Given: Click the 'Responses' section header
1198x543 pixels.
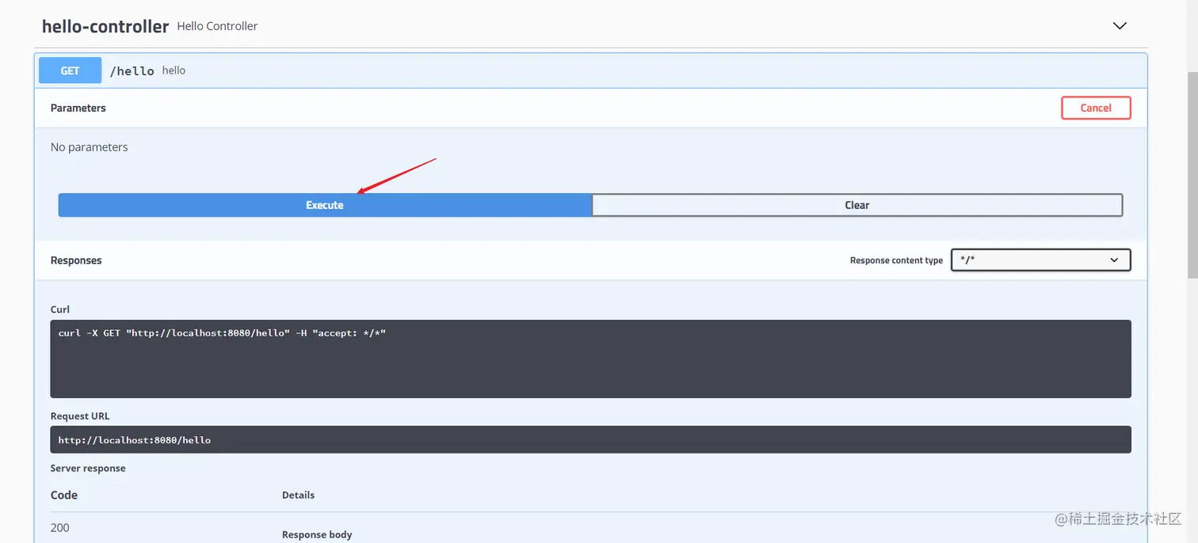Looking at the screenshot, I should [x=76, y=260].
